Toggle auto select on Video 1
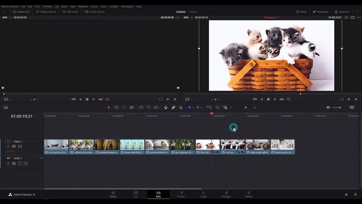362x204 pixels. click(14, 146)
